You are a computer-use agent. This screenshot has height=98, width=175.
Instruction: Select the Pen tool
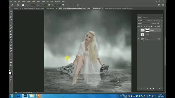(x=11, y=51)
